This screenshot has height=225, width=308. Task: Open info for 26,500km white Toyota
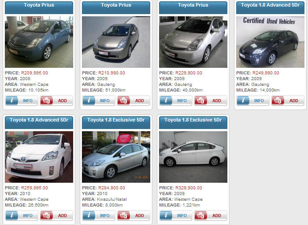(x=22, y=215)
